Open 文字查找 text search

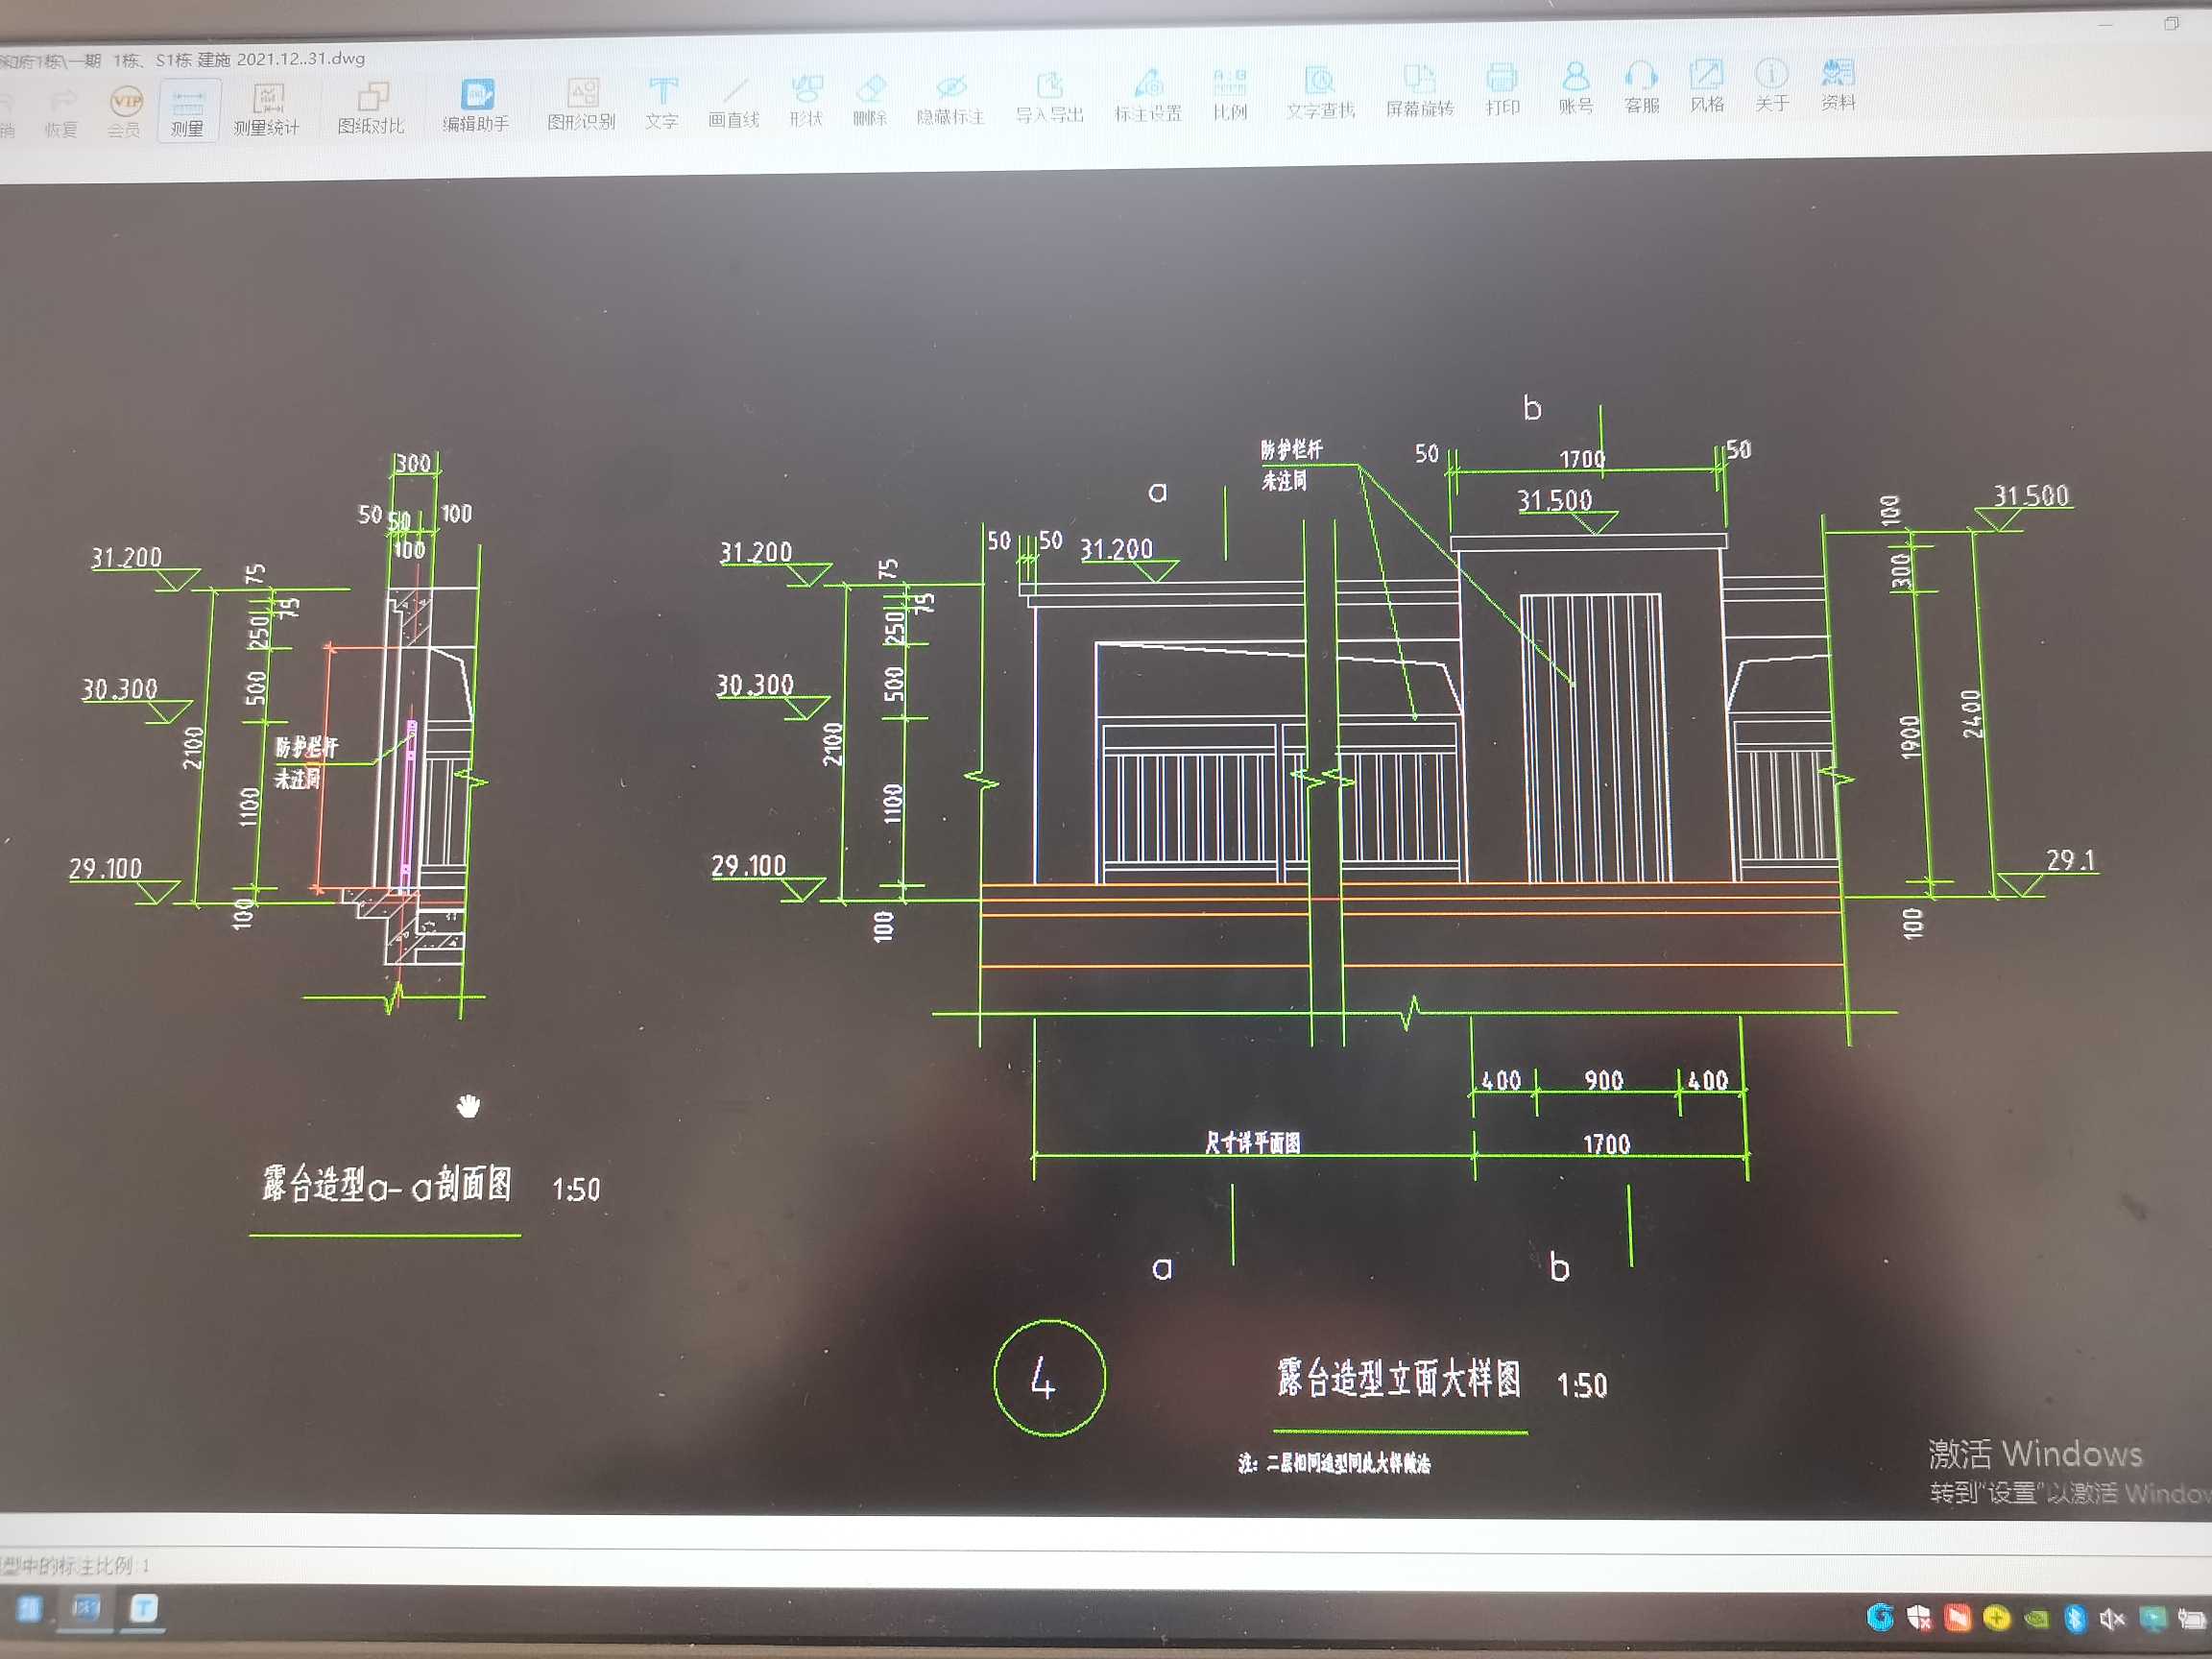pos(1321,92)
